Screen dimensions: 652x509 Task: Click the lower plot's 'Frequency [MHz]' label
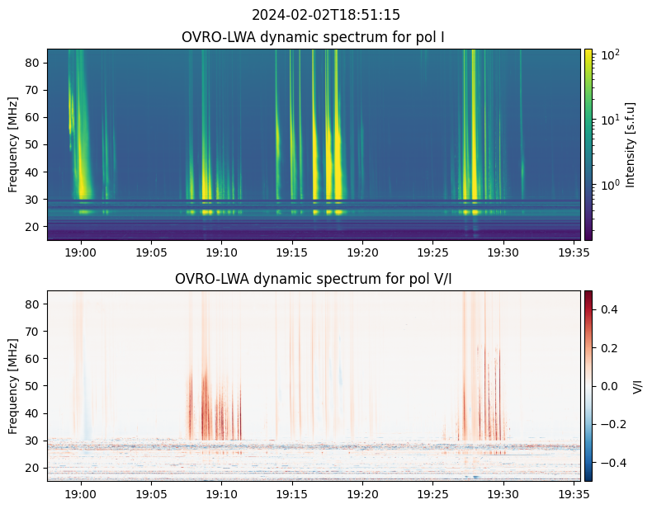click(x=13, y=385)
